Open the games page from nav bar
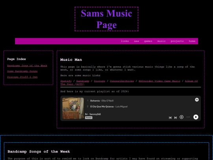The width and height of the screenshot is (213, 160). pos(148,41)
